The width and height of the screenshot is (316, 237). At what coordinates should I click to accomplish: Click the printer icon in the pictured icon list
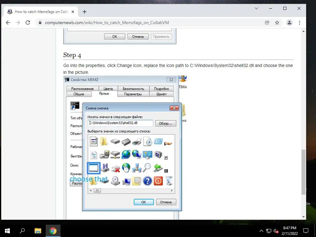pos(137,142)
